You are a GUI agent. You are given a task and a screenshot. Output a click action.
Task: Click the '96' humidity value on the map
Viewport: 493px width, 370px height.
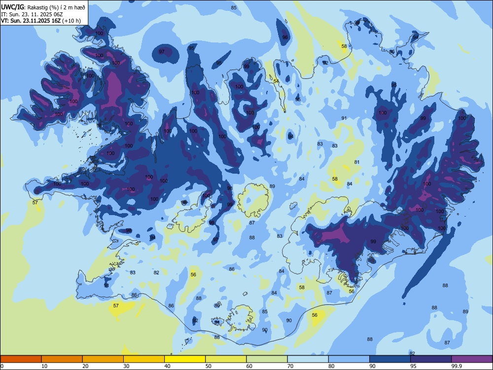point(285,37)
